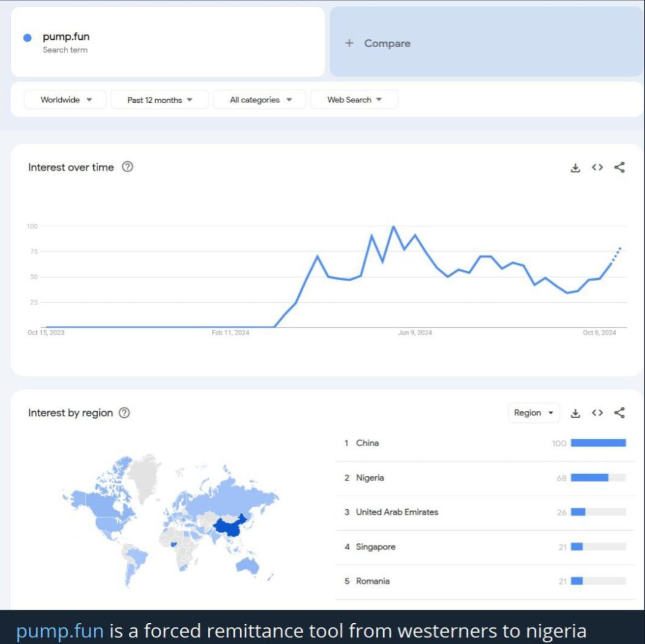
Task: Click the Compare term box
Action: coord(486,42)
